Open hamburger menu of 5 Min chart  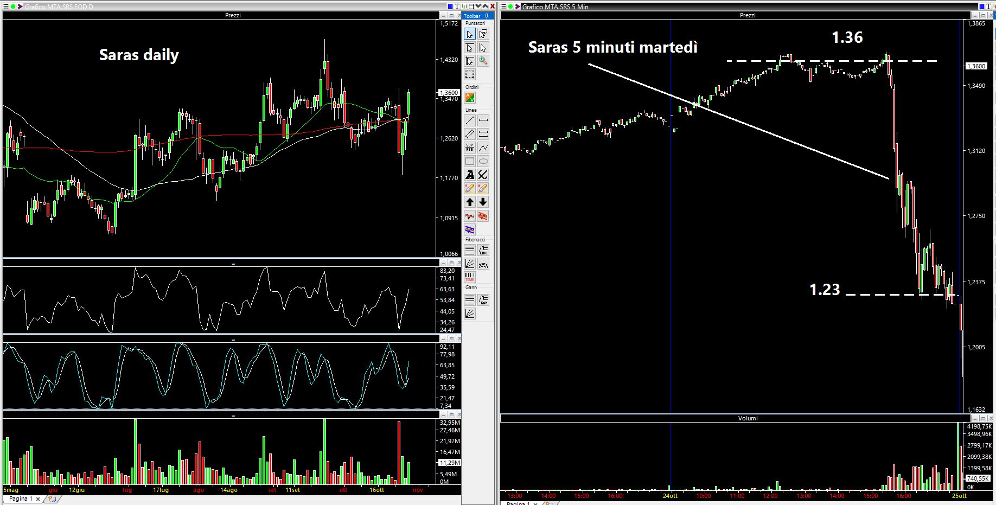(x=503, y=7)
